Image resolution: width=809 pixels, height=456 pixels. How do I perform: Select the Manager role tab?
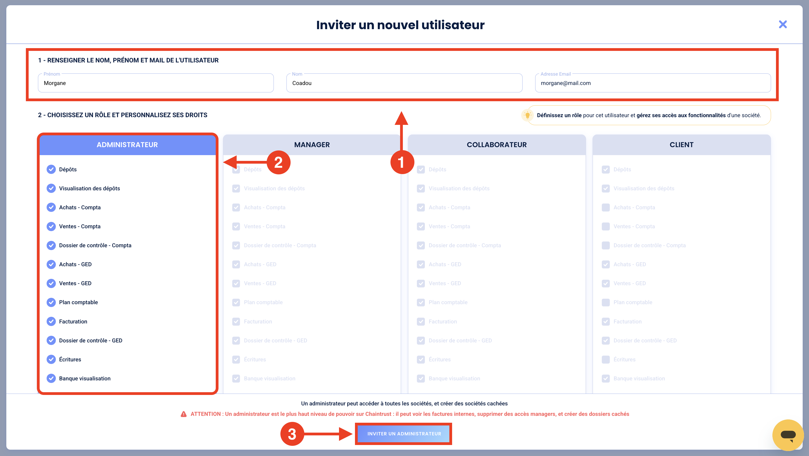click(312, 145)
